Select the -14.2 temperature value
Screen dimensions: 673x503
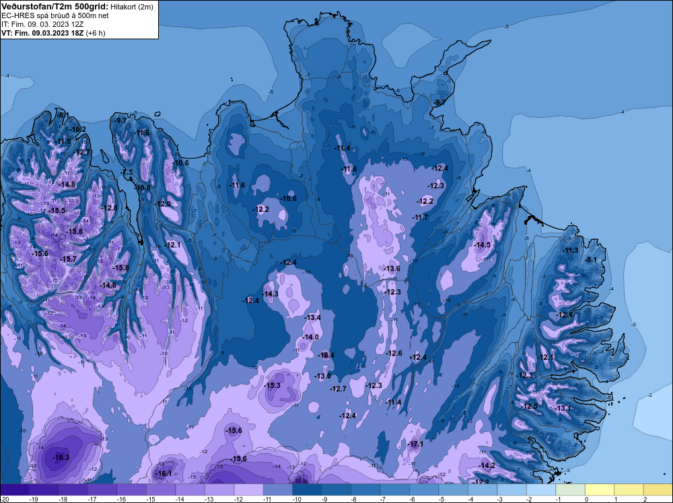point(487,465)
